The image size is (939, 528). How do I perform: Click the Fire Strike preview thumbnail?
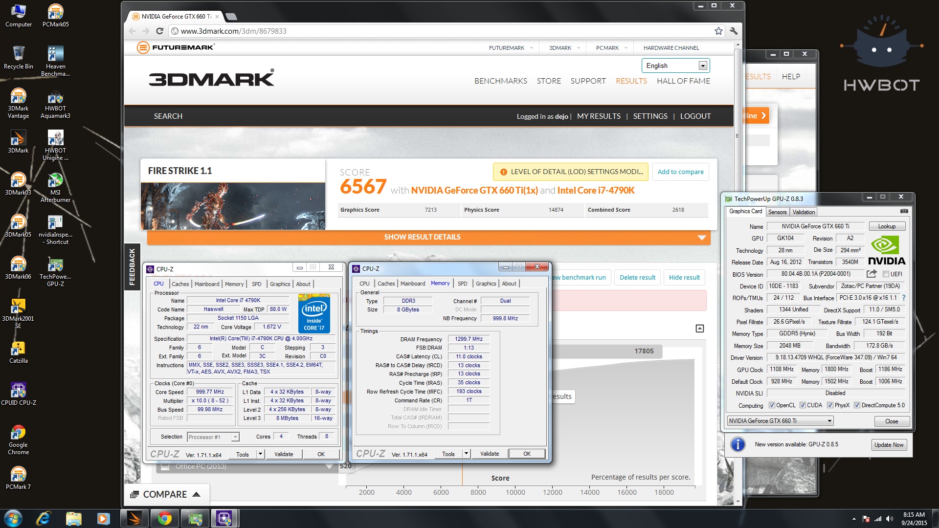(x=233, y=206)
